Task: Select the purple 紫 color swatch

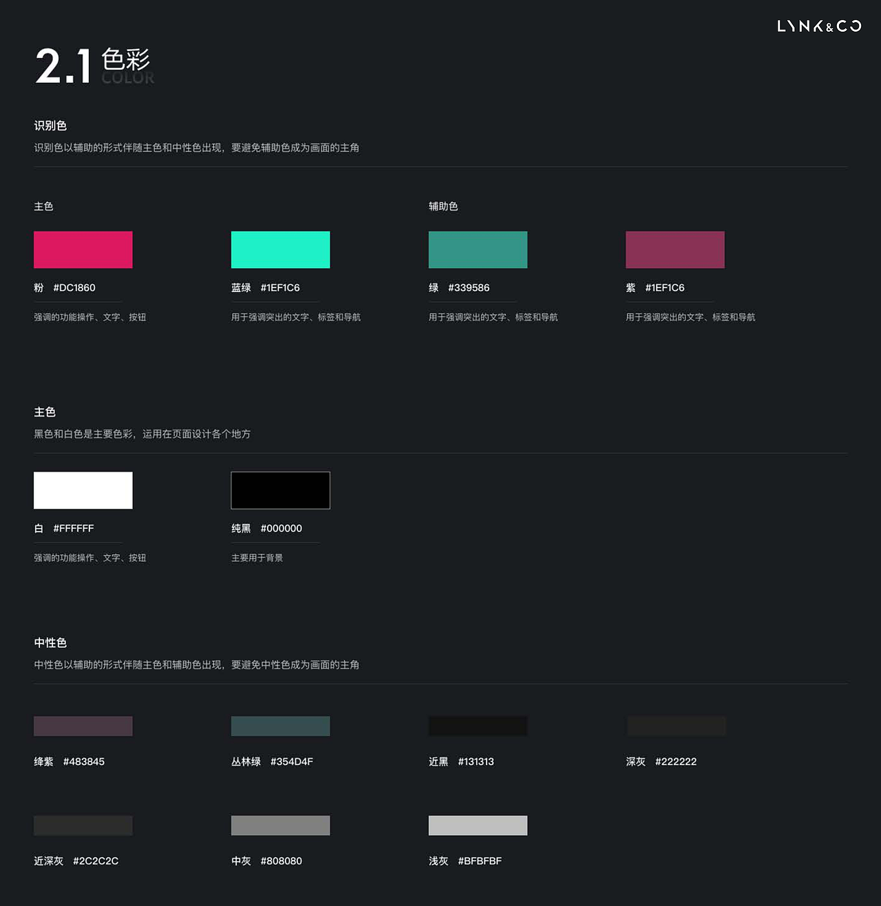Action: click(x=675, y=249)
